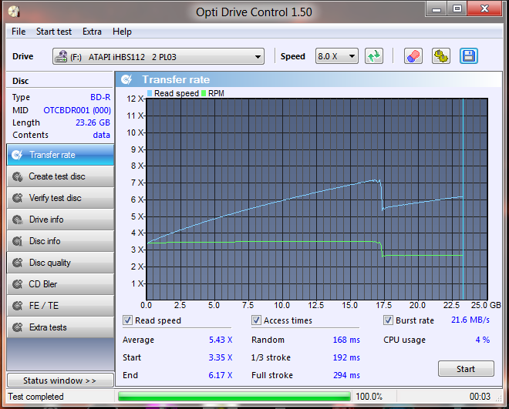Screen dimensions: 509x409
Task: Click the refresh drive icon
Action: click(374, 56)
